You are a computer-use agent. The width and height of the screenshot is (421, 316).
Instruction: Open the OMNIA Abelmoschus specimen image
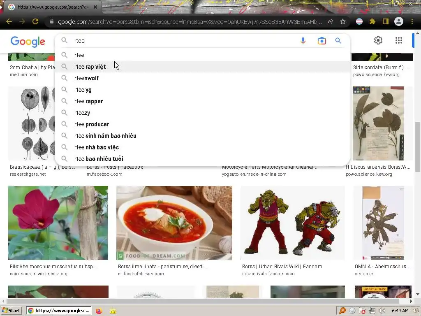click(x=383, y=223)
